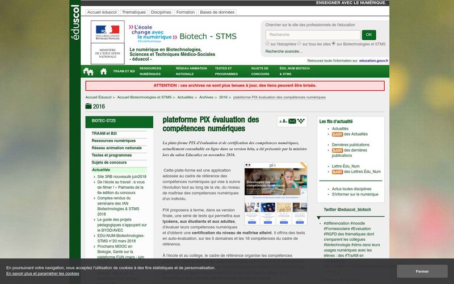Click the République Française flag logo

108,32
